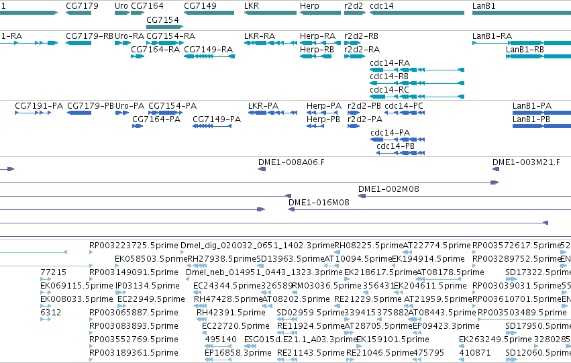Select the CG7191-PA protein feature

[x=33, y=113]
